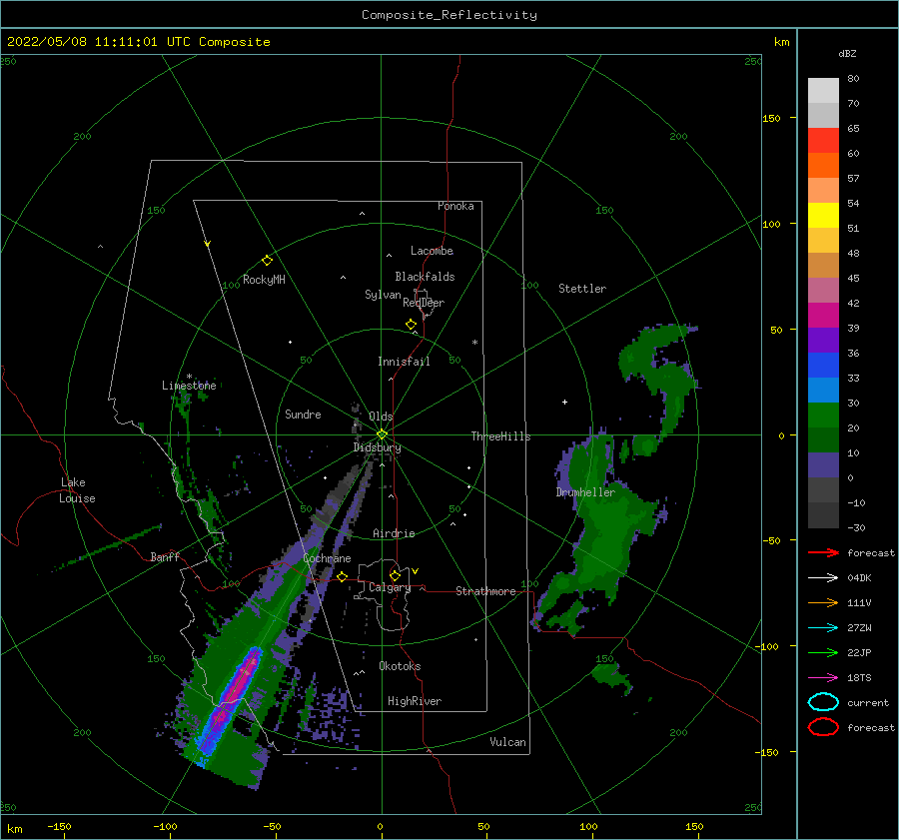Image resolution: width=899 pixels, height=840 pixels.
Task: Click the white 04DK arrow icon
Action: click(823, 578)
